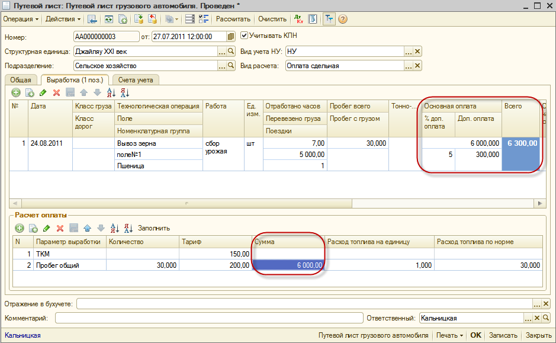Sort ascending in Расчет оплаты toolbar
This screenshot has width=556, height=343.
pyautogui.click(x=115, y=228)
